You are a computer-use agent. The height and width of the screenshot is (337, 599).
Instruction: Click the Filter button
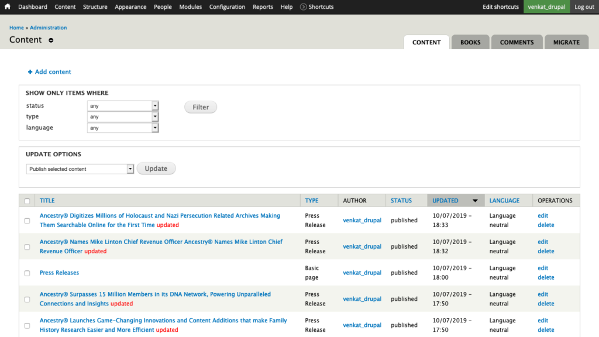(x=201, y=107)
